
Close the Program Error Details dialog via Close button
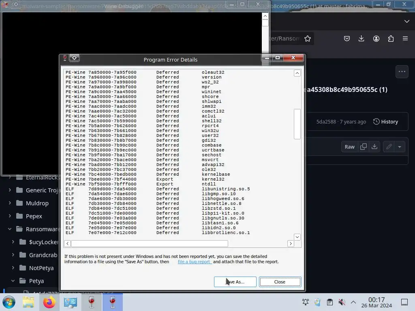[x=280, y=282]
